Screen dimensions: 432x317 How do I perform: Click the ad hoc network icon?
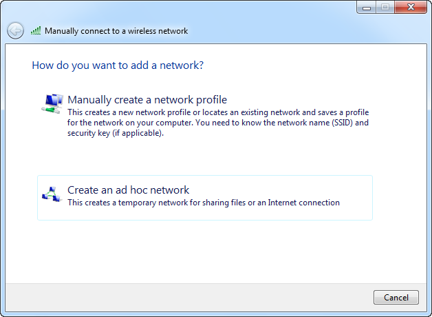(52, 195)
